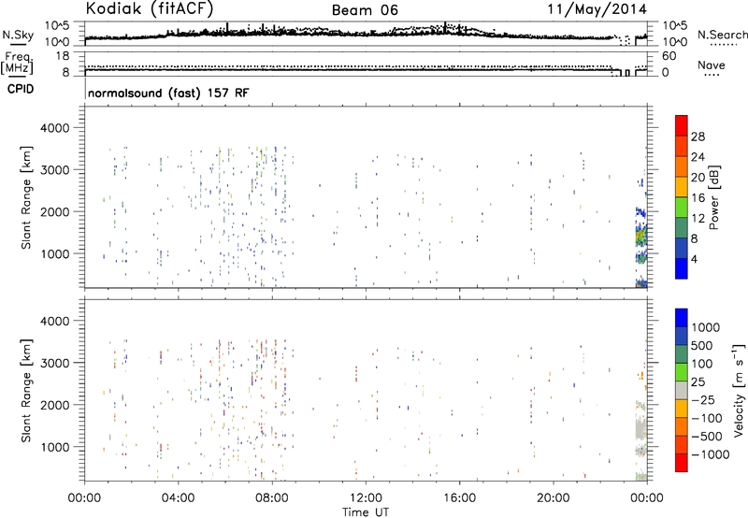Select the "24" label on Power colorbar
This screenshot has width=748, height=518.
[698, 157]
